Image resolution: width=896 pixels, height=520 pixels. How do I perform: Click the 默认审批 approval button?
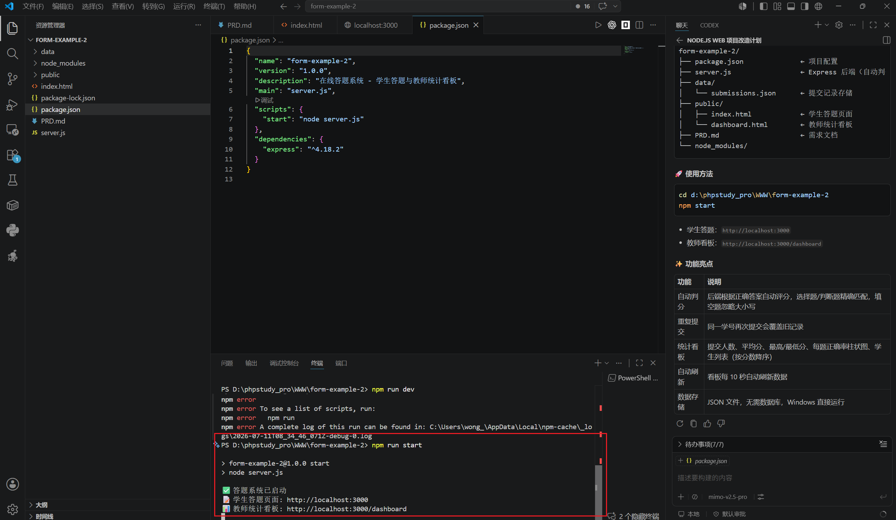pos(730,514)
